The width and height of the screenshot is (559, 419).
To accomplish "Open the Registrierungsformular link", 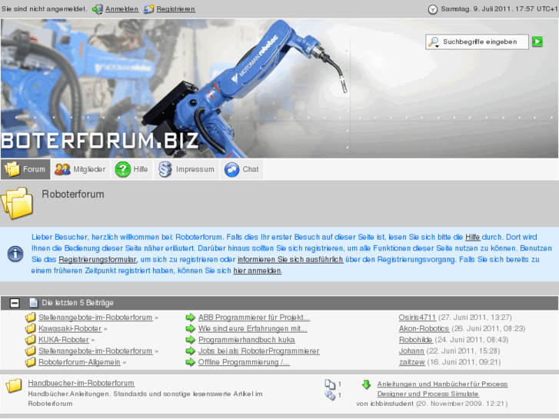I will pos(98,260).
